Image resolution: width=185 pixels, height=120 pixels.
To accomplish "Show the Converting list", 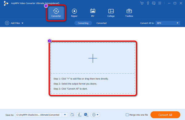I will pyautogui.click(x=83, y=23).
